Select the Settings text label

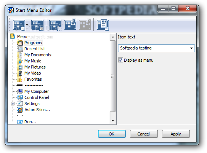click(x=32, y=104)
